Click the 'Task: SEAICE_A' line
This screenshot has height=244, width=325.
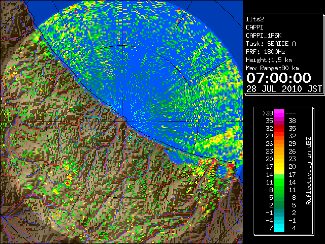point(271,44)
